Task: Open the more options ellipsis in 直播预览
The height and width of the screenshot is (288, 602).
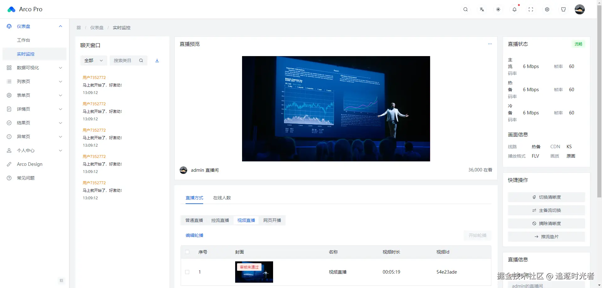Action: [x=490, y=44]
